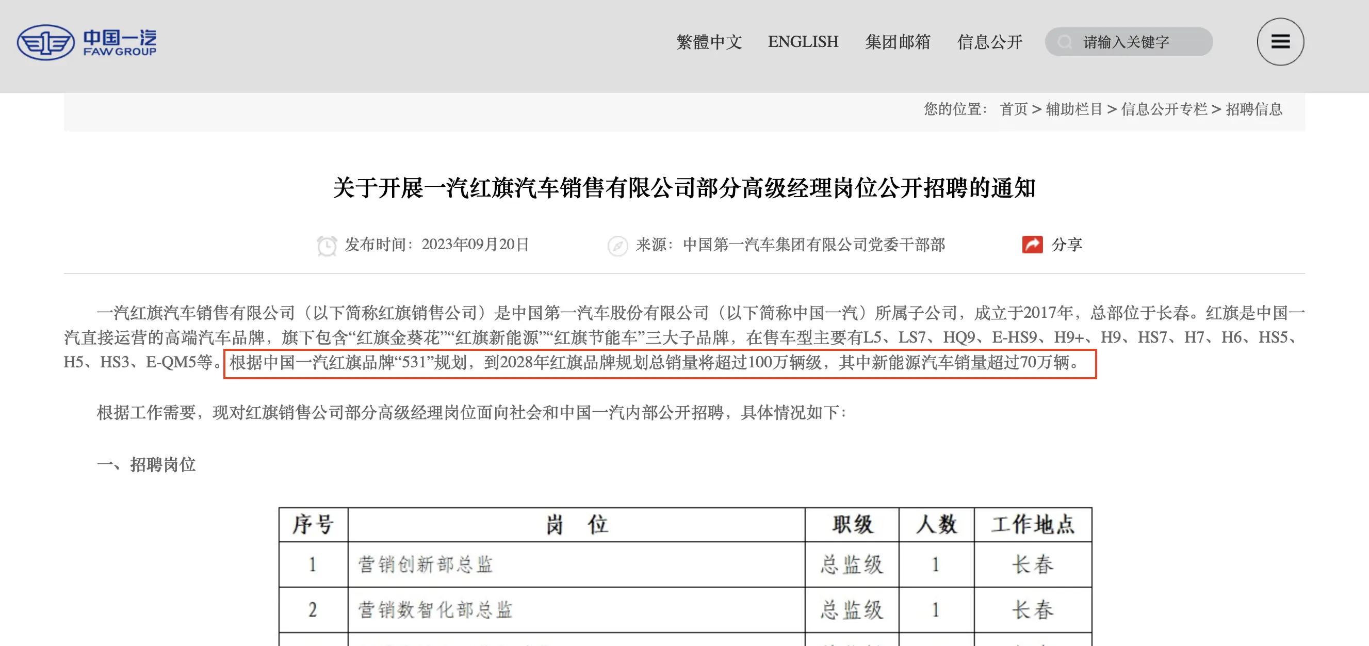The height and width of the screenshot is (646, 1369).
Task: Click the 岗位 table column header
Action: [577, 525]
